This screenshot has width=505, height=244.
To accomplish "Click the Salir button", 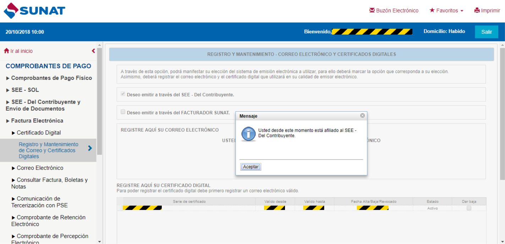I will tap(487, 32).
